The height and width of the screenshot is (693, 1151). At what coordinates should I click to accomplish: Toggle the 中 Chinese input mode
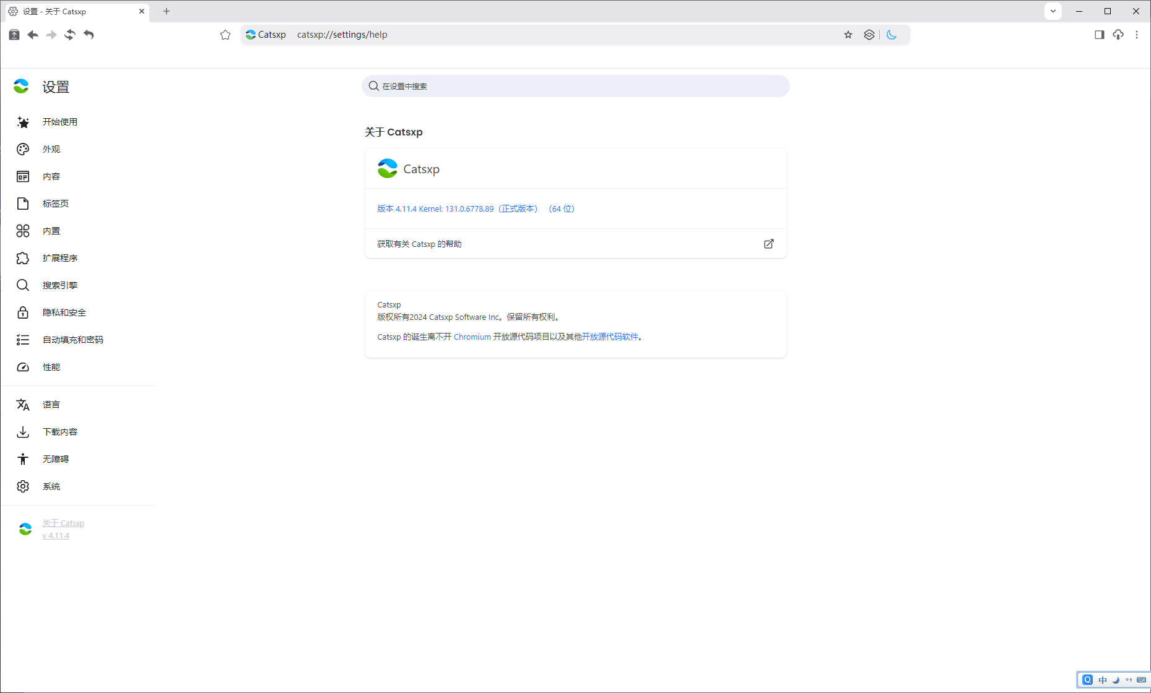pyautogui.click(x=1103, y=679)
